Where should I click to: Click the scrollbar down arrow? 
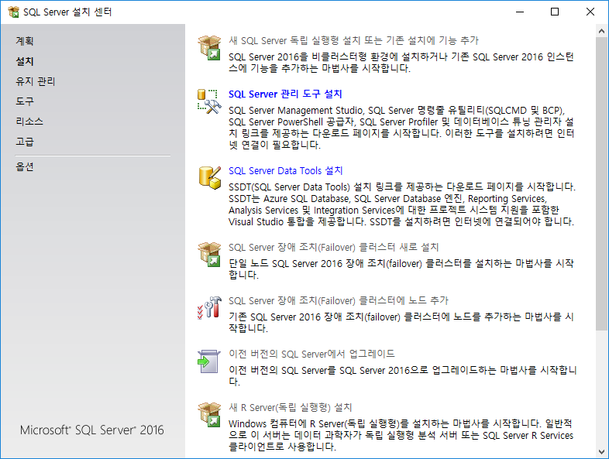point(601,452)
